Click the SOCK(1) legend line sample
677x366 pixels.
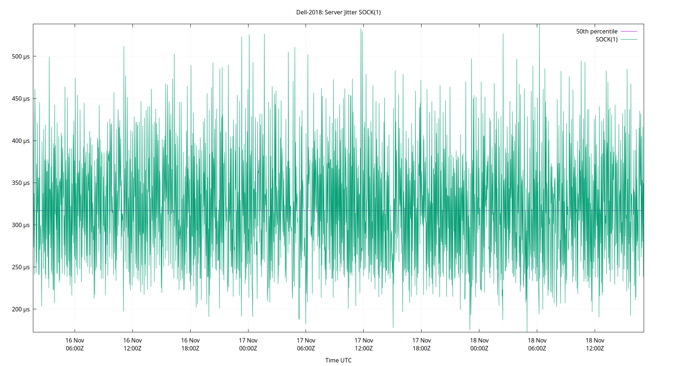point(629,39)
